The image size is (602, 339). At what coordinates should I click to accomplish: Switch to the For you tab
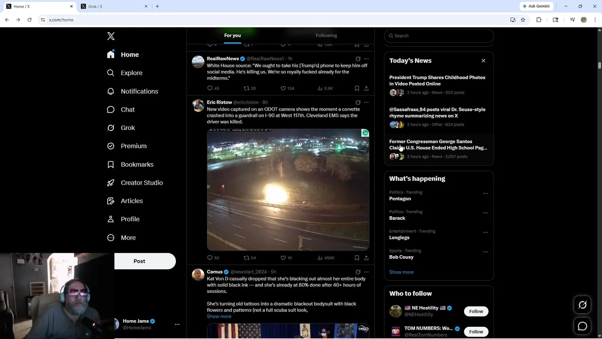232,35
